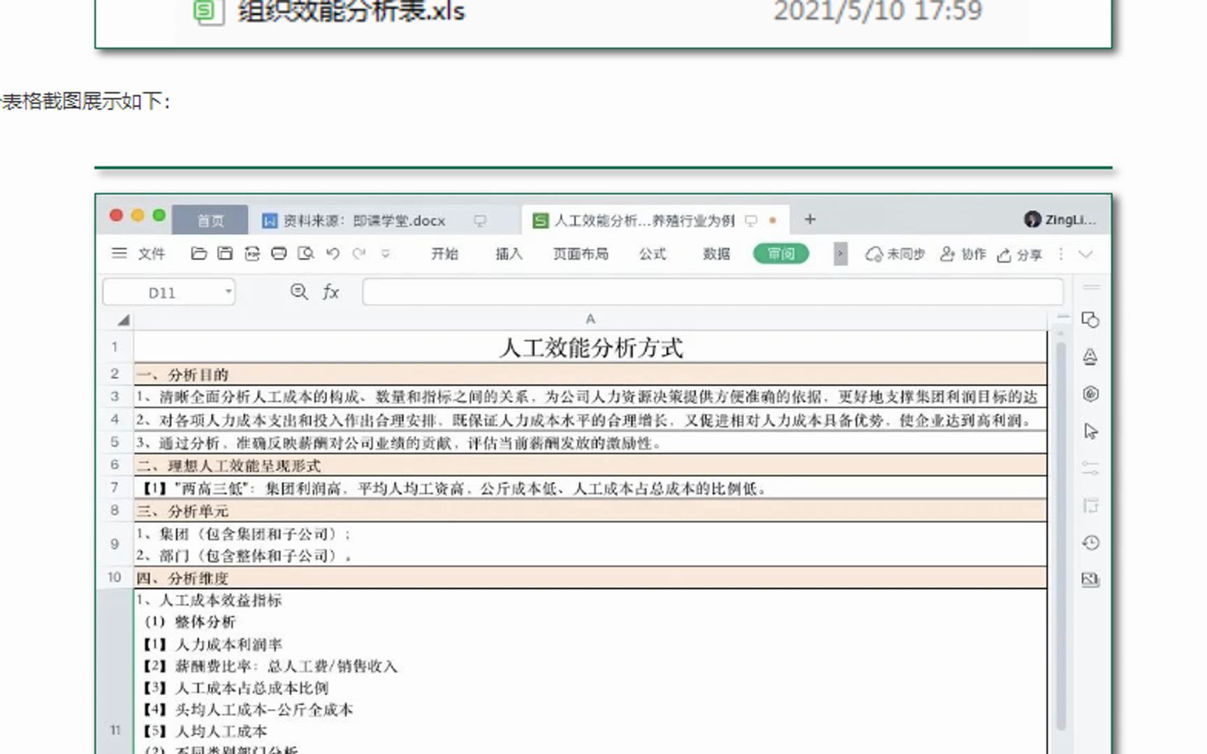The height and width of the screenshot is (754, 1207).
Task: Expand the more options menu near 分享
Action: 1060,254
